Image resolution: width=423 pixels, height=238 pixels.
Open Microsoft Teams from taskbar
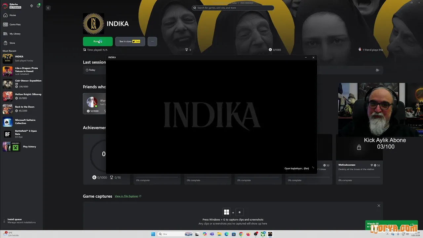(212, 234)
